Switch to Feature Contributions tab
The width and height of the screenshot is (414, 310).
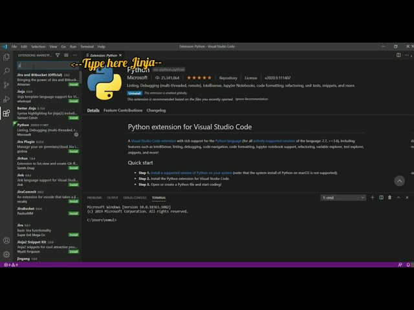click(123, 110)
